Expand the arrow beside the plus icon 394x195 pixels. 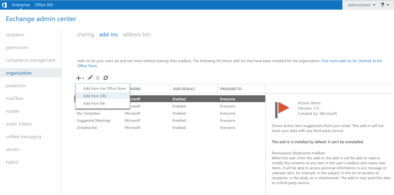[x=83, y=78]
